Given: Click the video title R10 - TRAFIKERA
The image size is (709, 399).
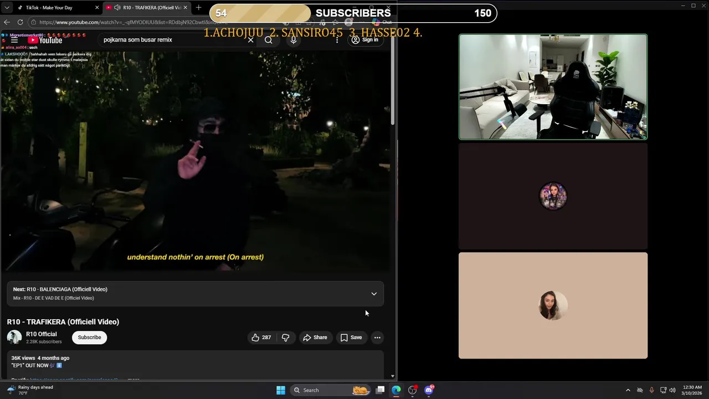Looking at the screenshot, I should [x=63, y=322].
